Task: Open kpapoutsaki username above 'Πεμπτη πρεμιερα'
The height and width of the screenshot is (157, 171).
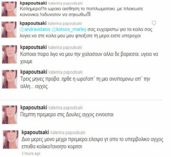Action: (x=34, y=108)
